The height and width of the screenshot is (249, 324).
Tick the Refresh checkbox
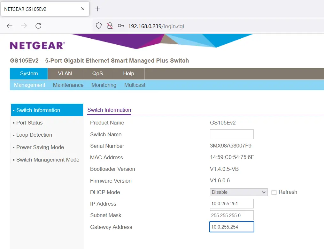point(274,192)
